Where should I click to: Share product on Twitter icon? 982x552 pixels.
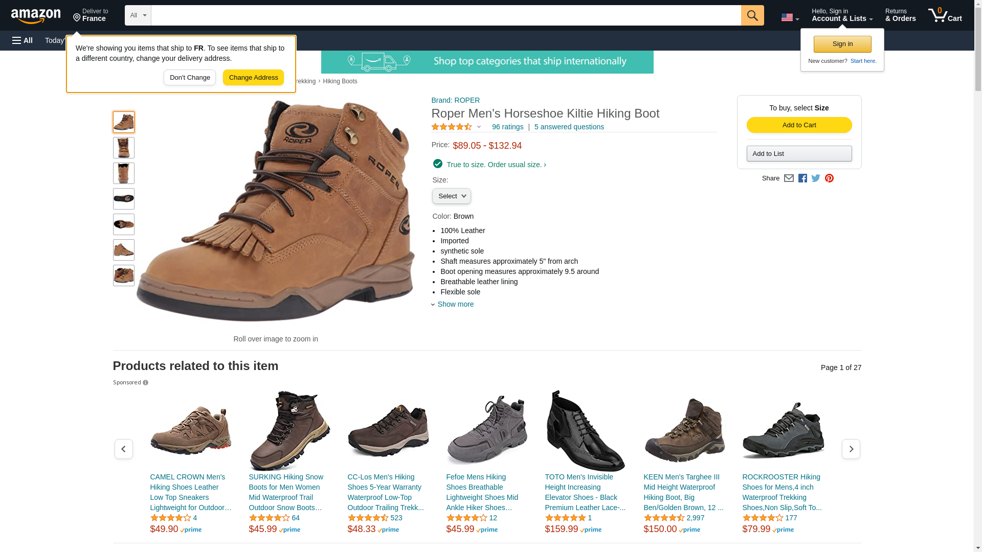click(816, 178)
